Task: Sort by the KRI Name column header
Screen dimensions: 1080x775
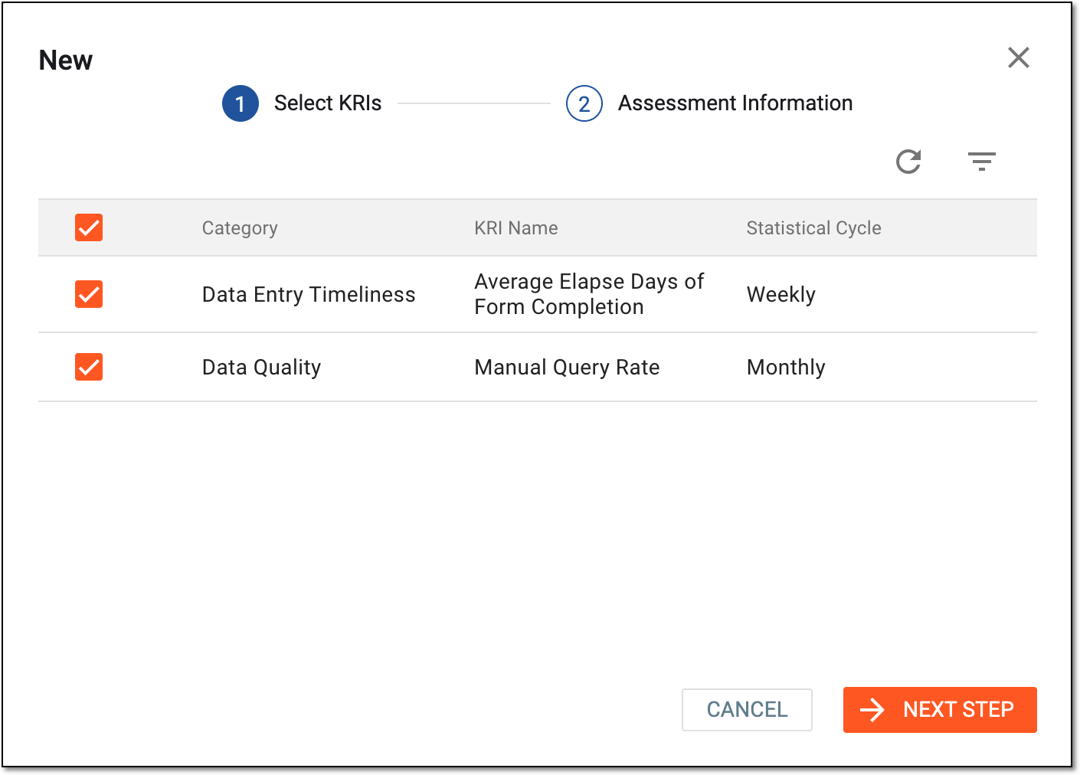Action: click(516, 228)
